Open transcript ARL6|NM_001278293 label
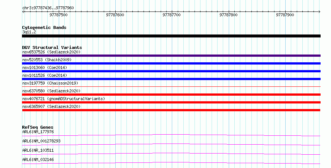 click(x=41, y=141)
